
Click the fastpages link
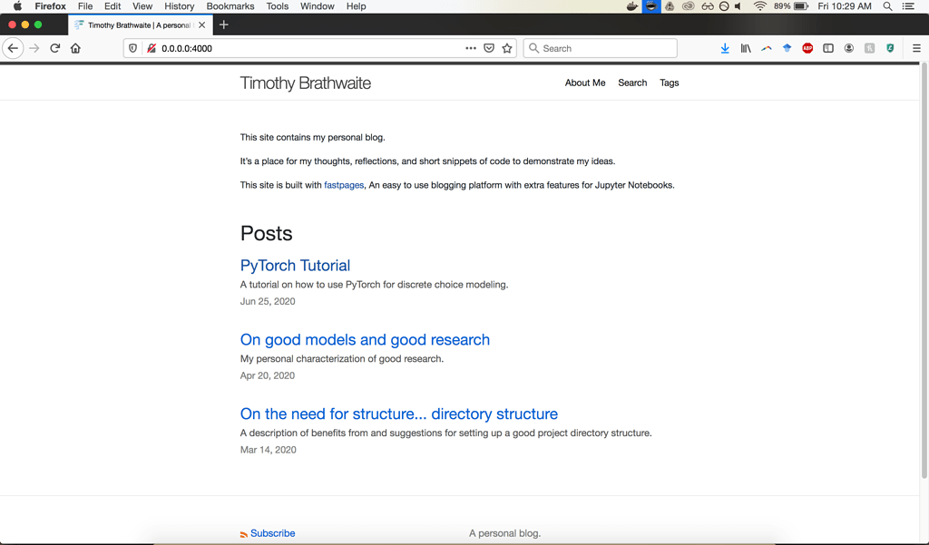click(x=344, y=184)
